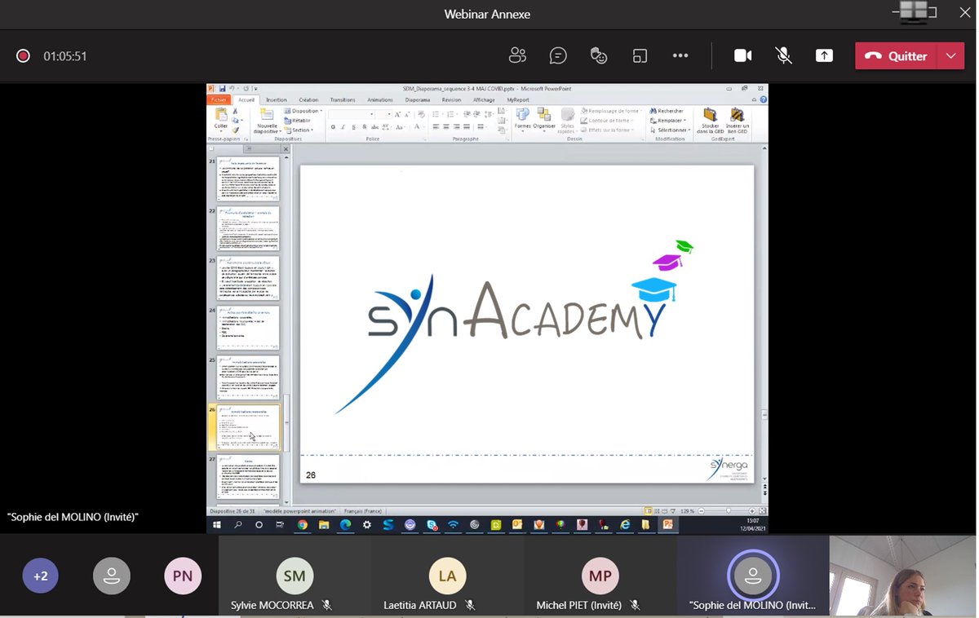Image resolution: width=979 pixels, height=618 pixels.
Task: Open the Section dropdown
Action: tap(299, 130)
